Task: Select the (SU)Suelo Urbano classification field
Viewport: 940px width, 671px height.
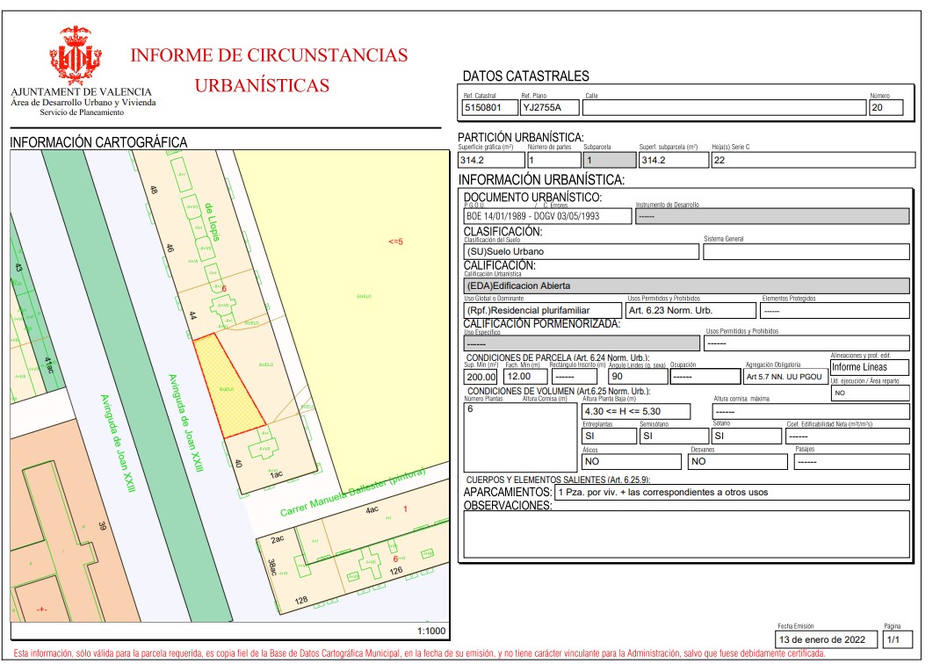Action: click(x=582, y=251)
